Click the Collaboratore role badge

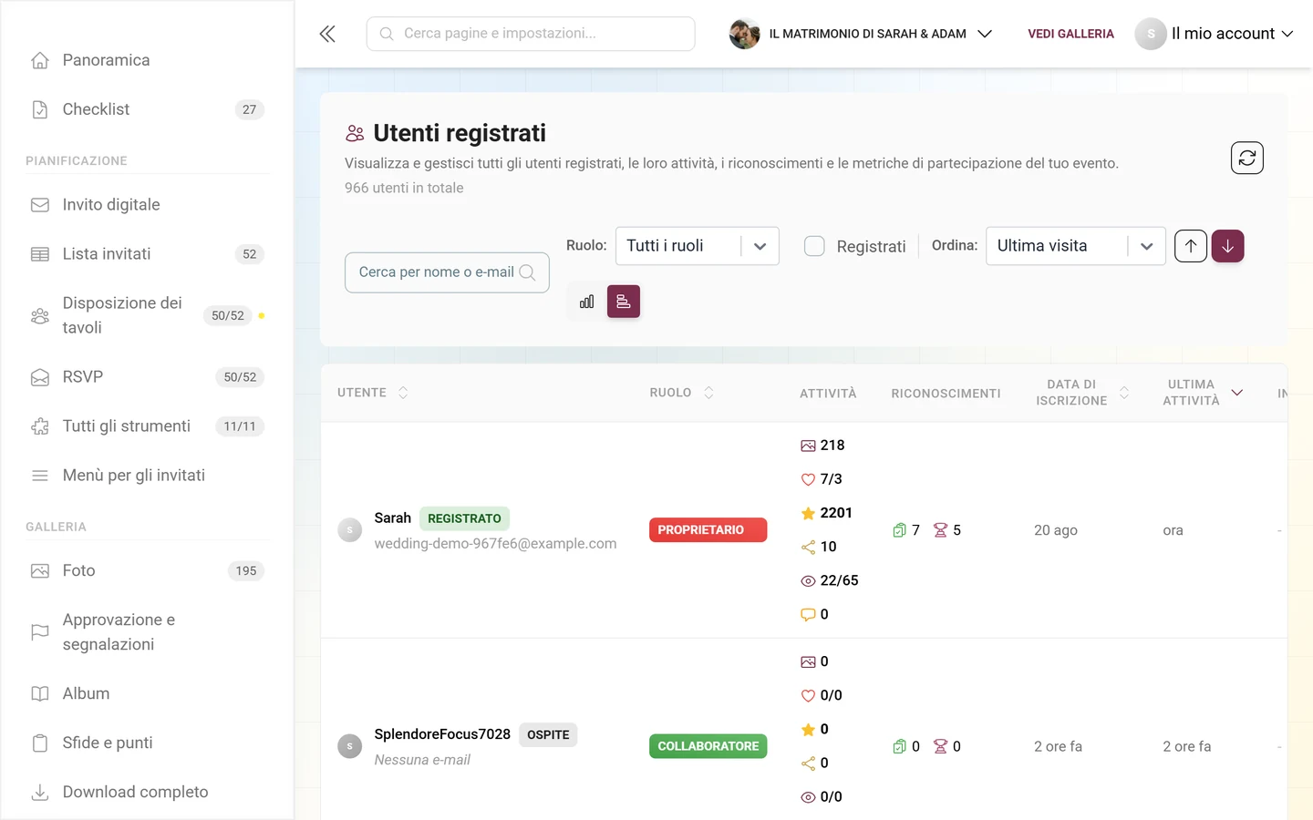pos(708,746)
